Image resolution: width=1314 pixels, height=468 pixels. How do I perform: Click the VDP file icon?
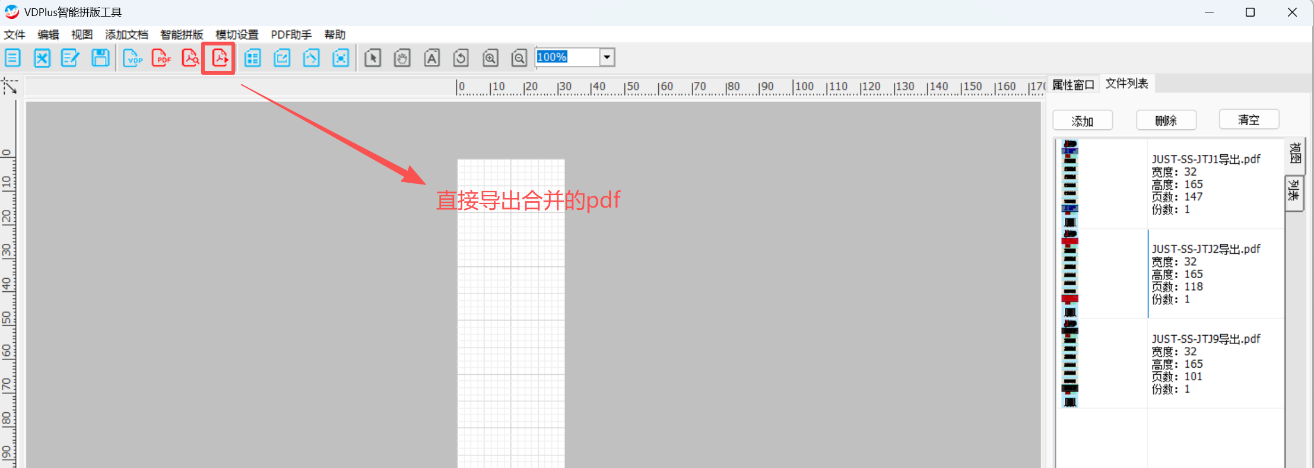[x=133, y=58]
